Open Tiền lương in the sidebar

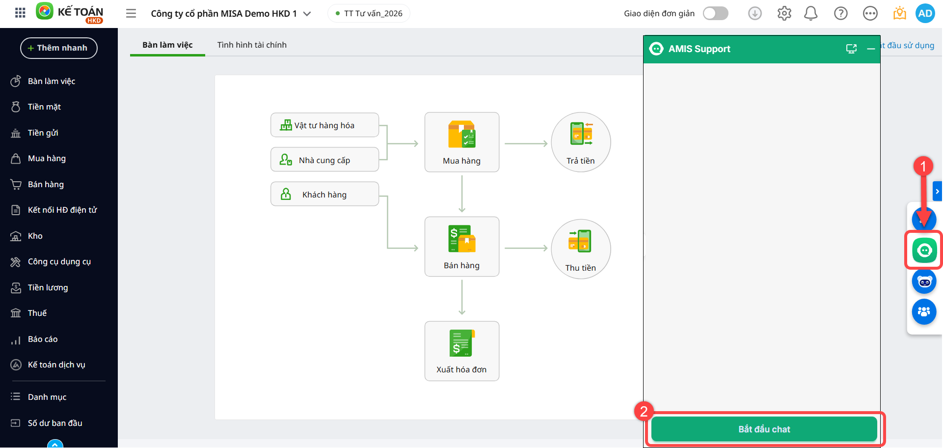[x=48, y=287]
